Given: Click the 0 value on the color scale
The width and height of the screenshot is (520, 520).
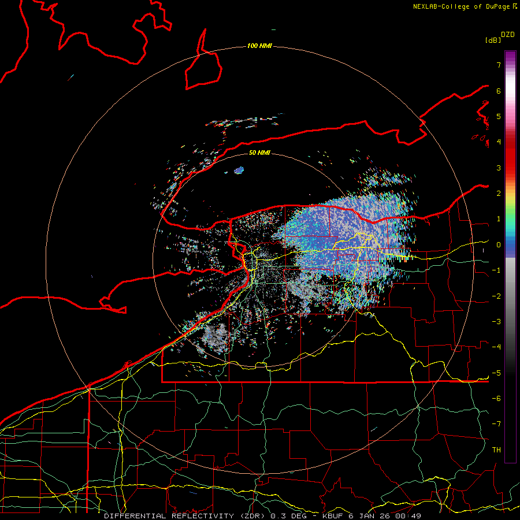Looking at the screenshot, I should coord(498,245).
